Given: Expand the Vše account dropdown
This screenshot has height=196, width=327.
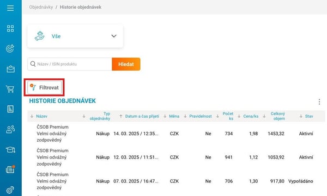Looking at the screenshot, I should pos(75,36).
